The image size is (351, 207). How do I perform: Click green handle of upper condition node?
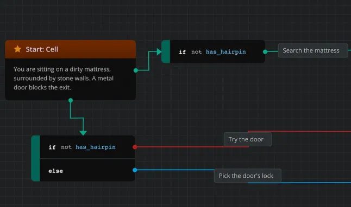point(166,51)
